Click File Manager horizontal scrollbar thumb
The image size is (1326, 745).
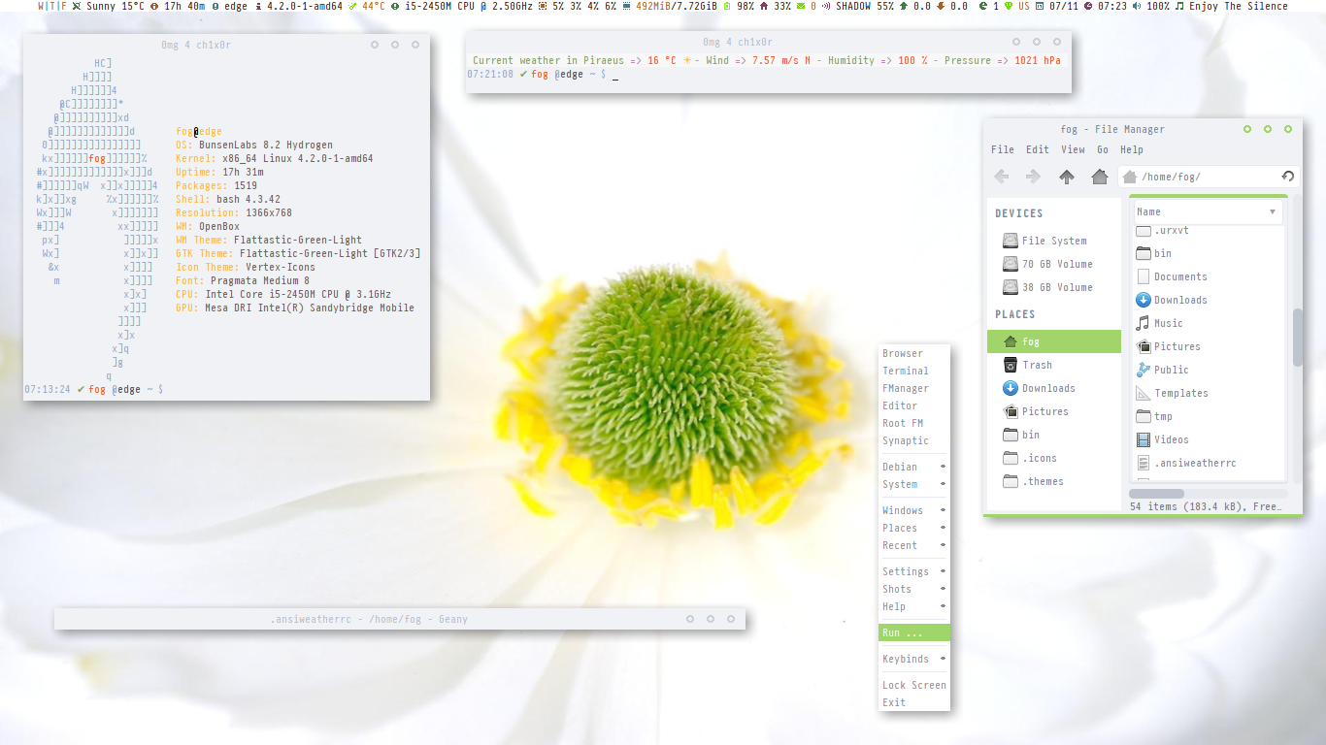point(1156,494)
